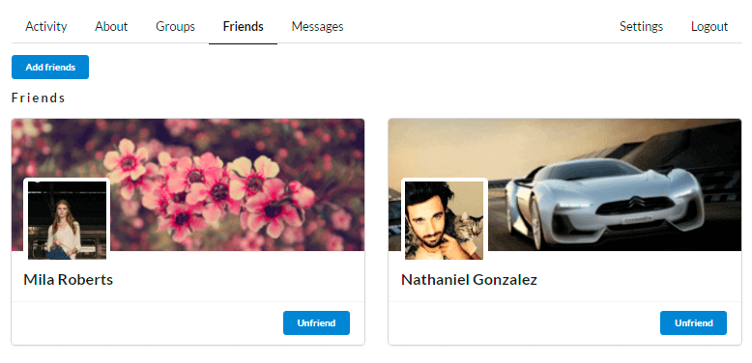752x363 pixels.
Task: Click empty footer area of Nathaniel's card
Action: tap(524, 323)
